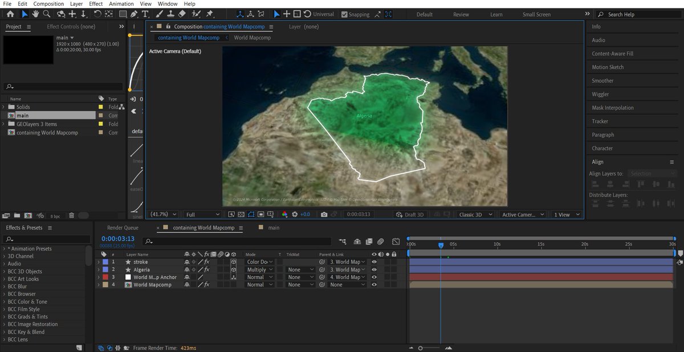Open the Small Screen workspace
The height and width of the screenshot is (352, 684).
[536, 14]
